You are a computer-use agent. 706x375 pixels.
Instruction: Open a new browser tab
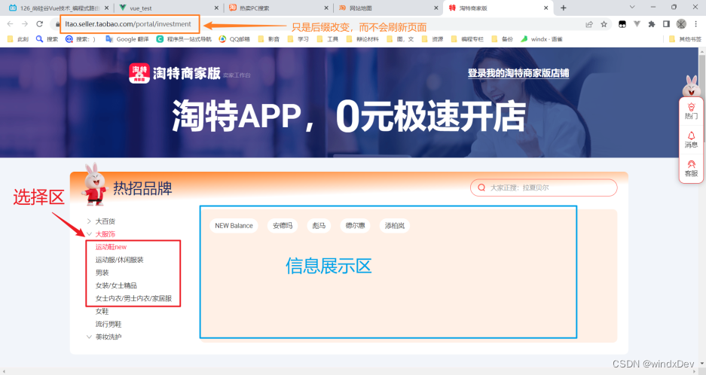coord(564,8)
